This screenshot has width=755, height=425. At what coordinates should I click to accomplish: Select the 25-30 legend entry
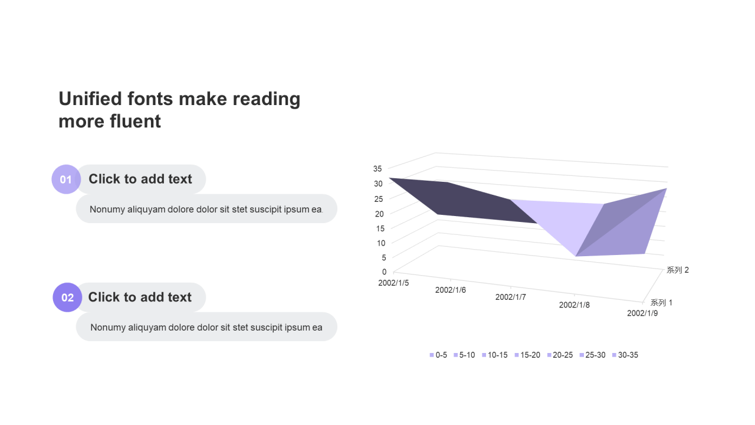click(x=592, y=355)
